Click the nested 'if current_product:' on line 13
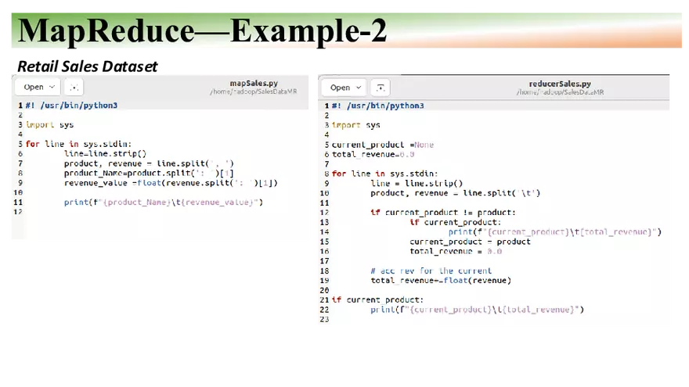The height and width of the screenshot is (387, 689). point(455,222)
